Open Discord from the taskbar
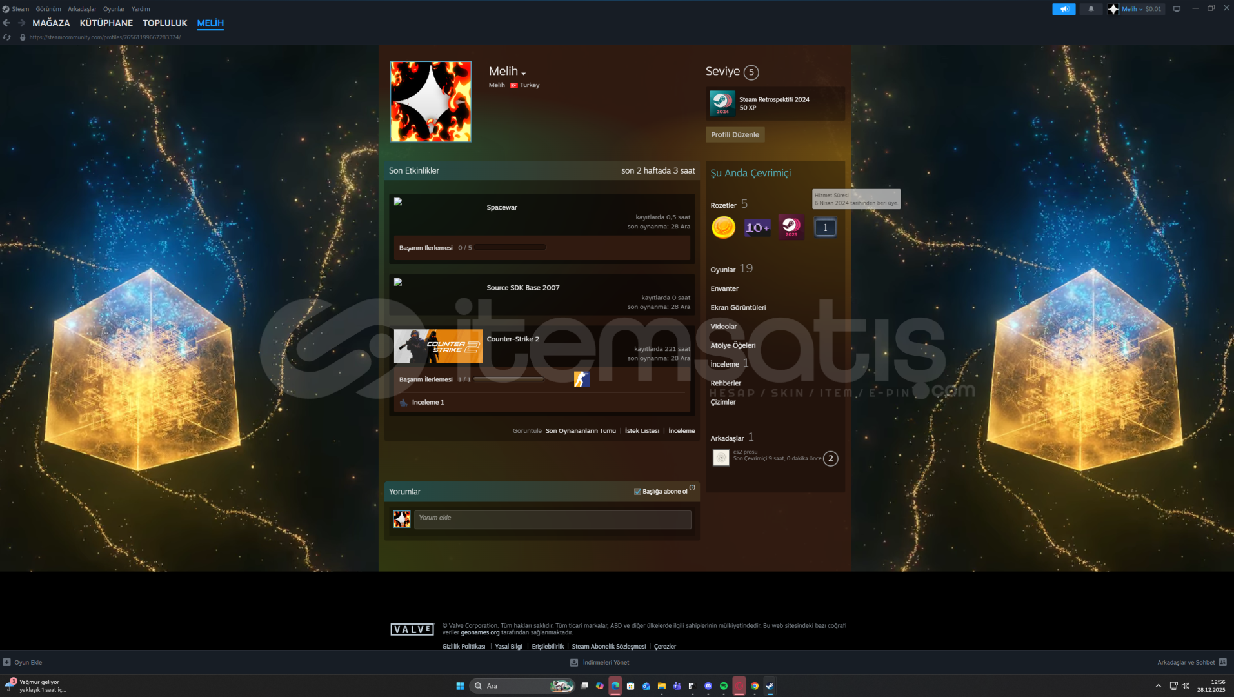 (x=708, y=686)
